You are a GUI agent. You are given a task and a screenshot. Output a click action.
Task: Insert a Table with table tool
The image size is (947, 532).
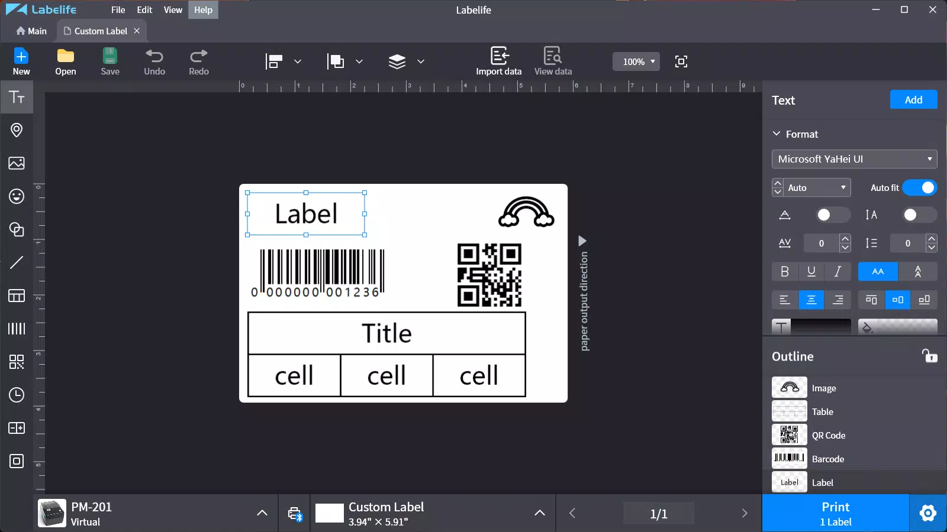[x=17, y=296]
